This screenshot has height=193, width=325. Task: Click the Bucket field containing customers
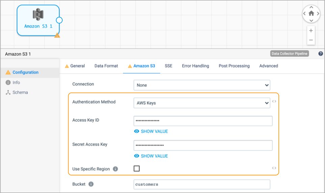coord(202,185)
